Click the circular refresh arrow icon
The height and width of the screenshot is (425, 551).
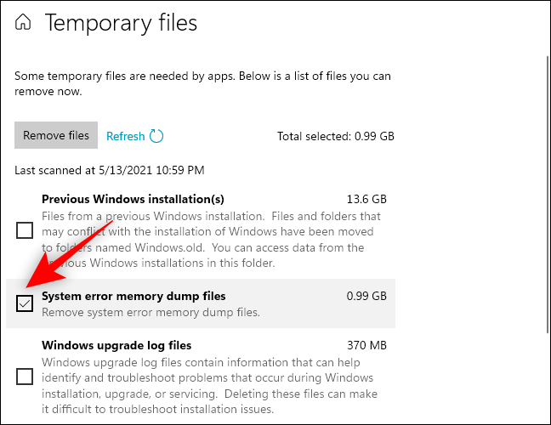pyautogui.click(x=156, y=136)
